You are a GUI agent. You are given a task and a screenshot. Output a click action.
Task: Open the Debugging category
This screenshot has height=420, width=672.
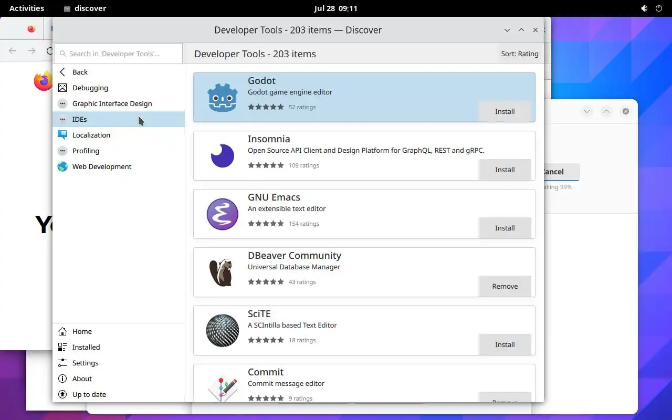(x=119, y=88)
